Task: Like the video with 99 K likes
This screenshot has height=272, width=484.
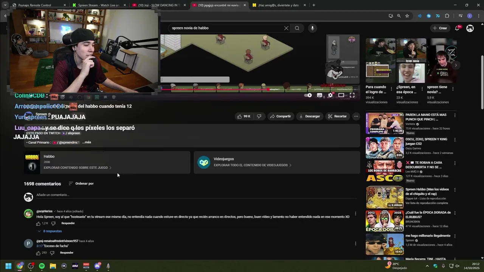Action: 244,116
